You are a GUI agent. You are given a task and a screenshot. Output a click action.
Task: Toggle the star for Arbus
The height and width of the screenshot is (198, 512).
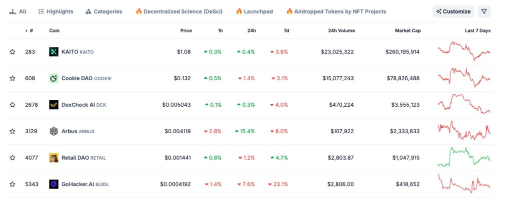tap(12, 131)
